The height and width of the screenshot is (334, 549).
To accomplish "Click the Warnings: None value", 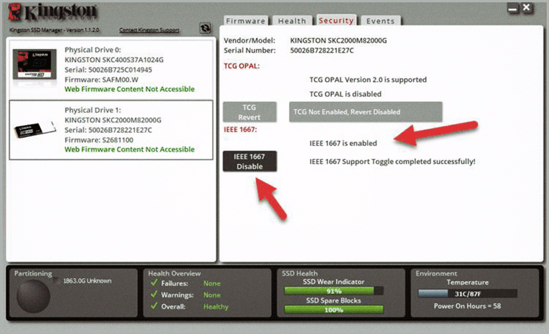I will point(212,295).
